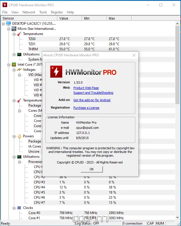Click the CPU chip icon beside Intel Core i7
This screenshot has width=181, height=226.
click(14, 65)
